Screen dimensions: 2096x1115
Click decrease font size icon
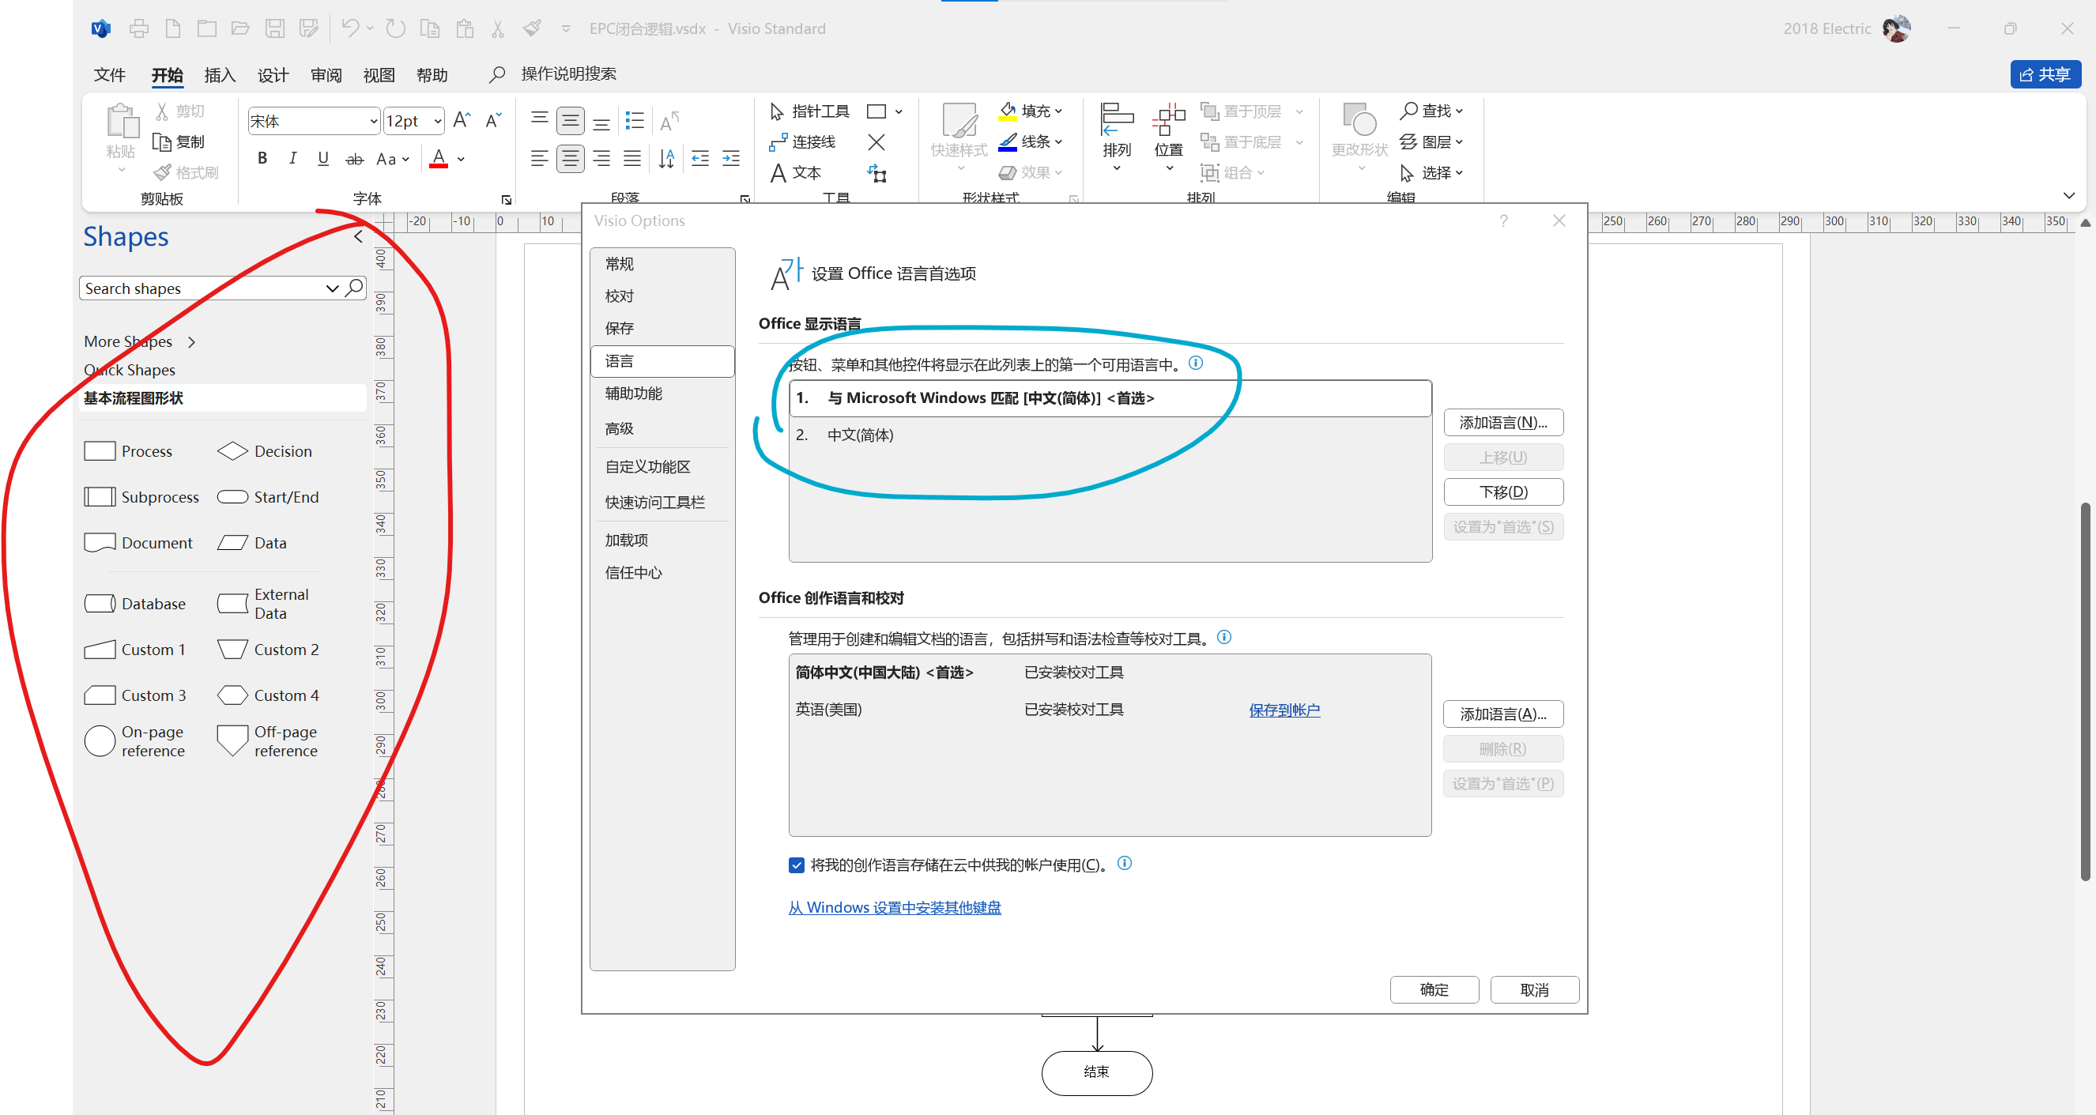[x=493, y=120]
